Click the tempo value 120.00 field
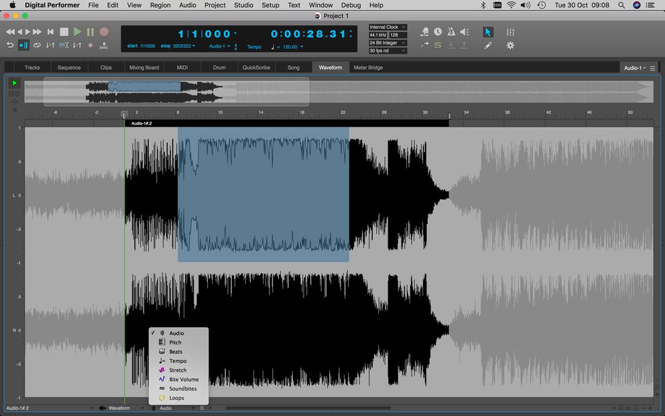The height and width of the screenshot is (416, 665). click(290, 47)
